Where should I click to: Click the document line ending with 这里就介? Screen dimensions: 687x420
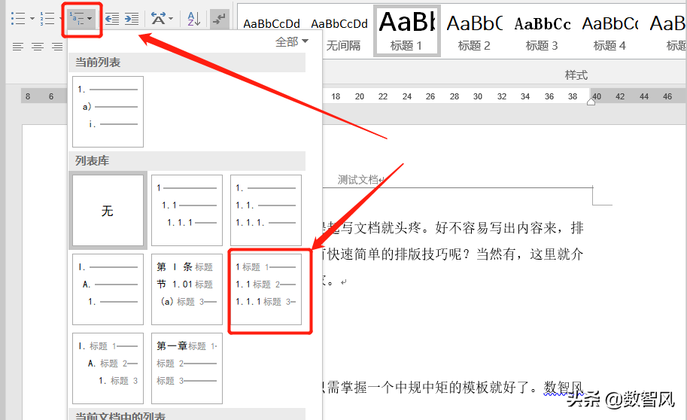454,254
